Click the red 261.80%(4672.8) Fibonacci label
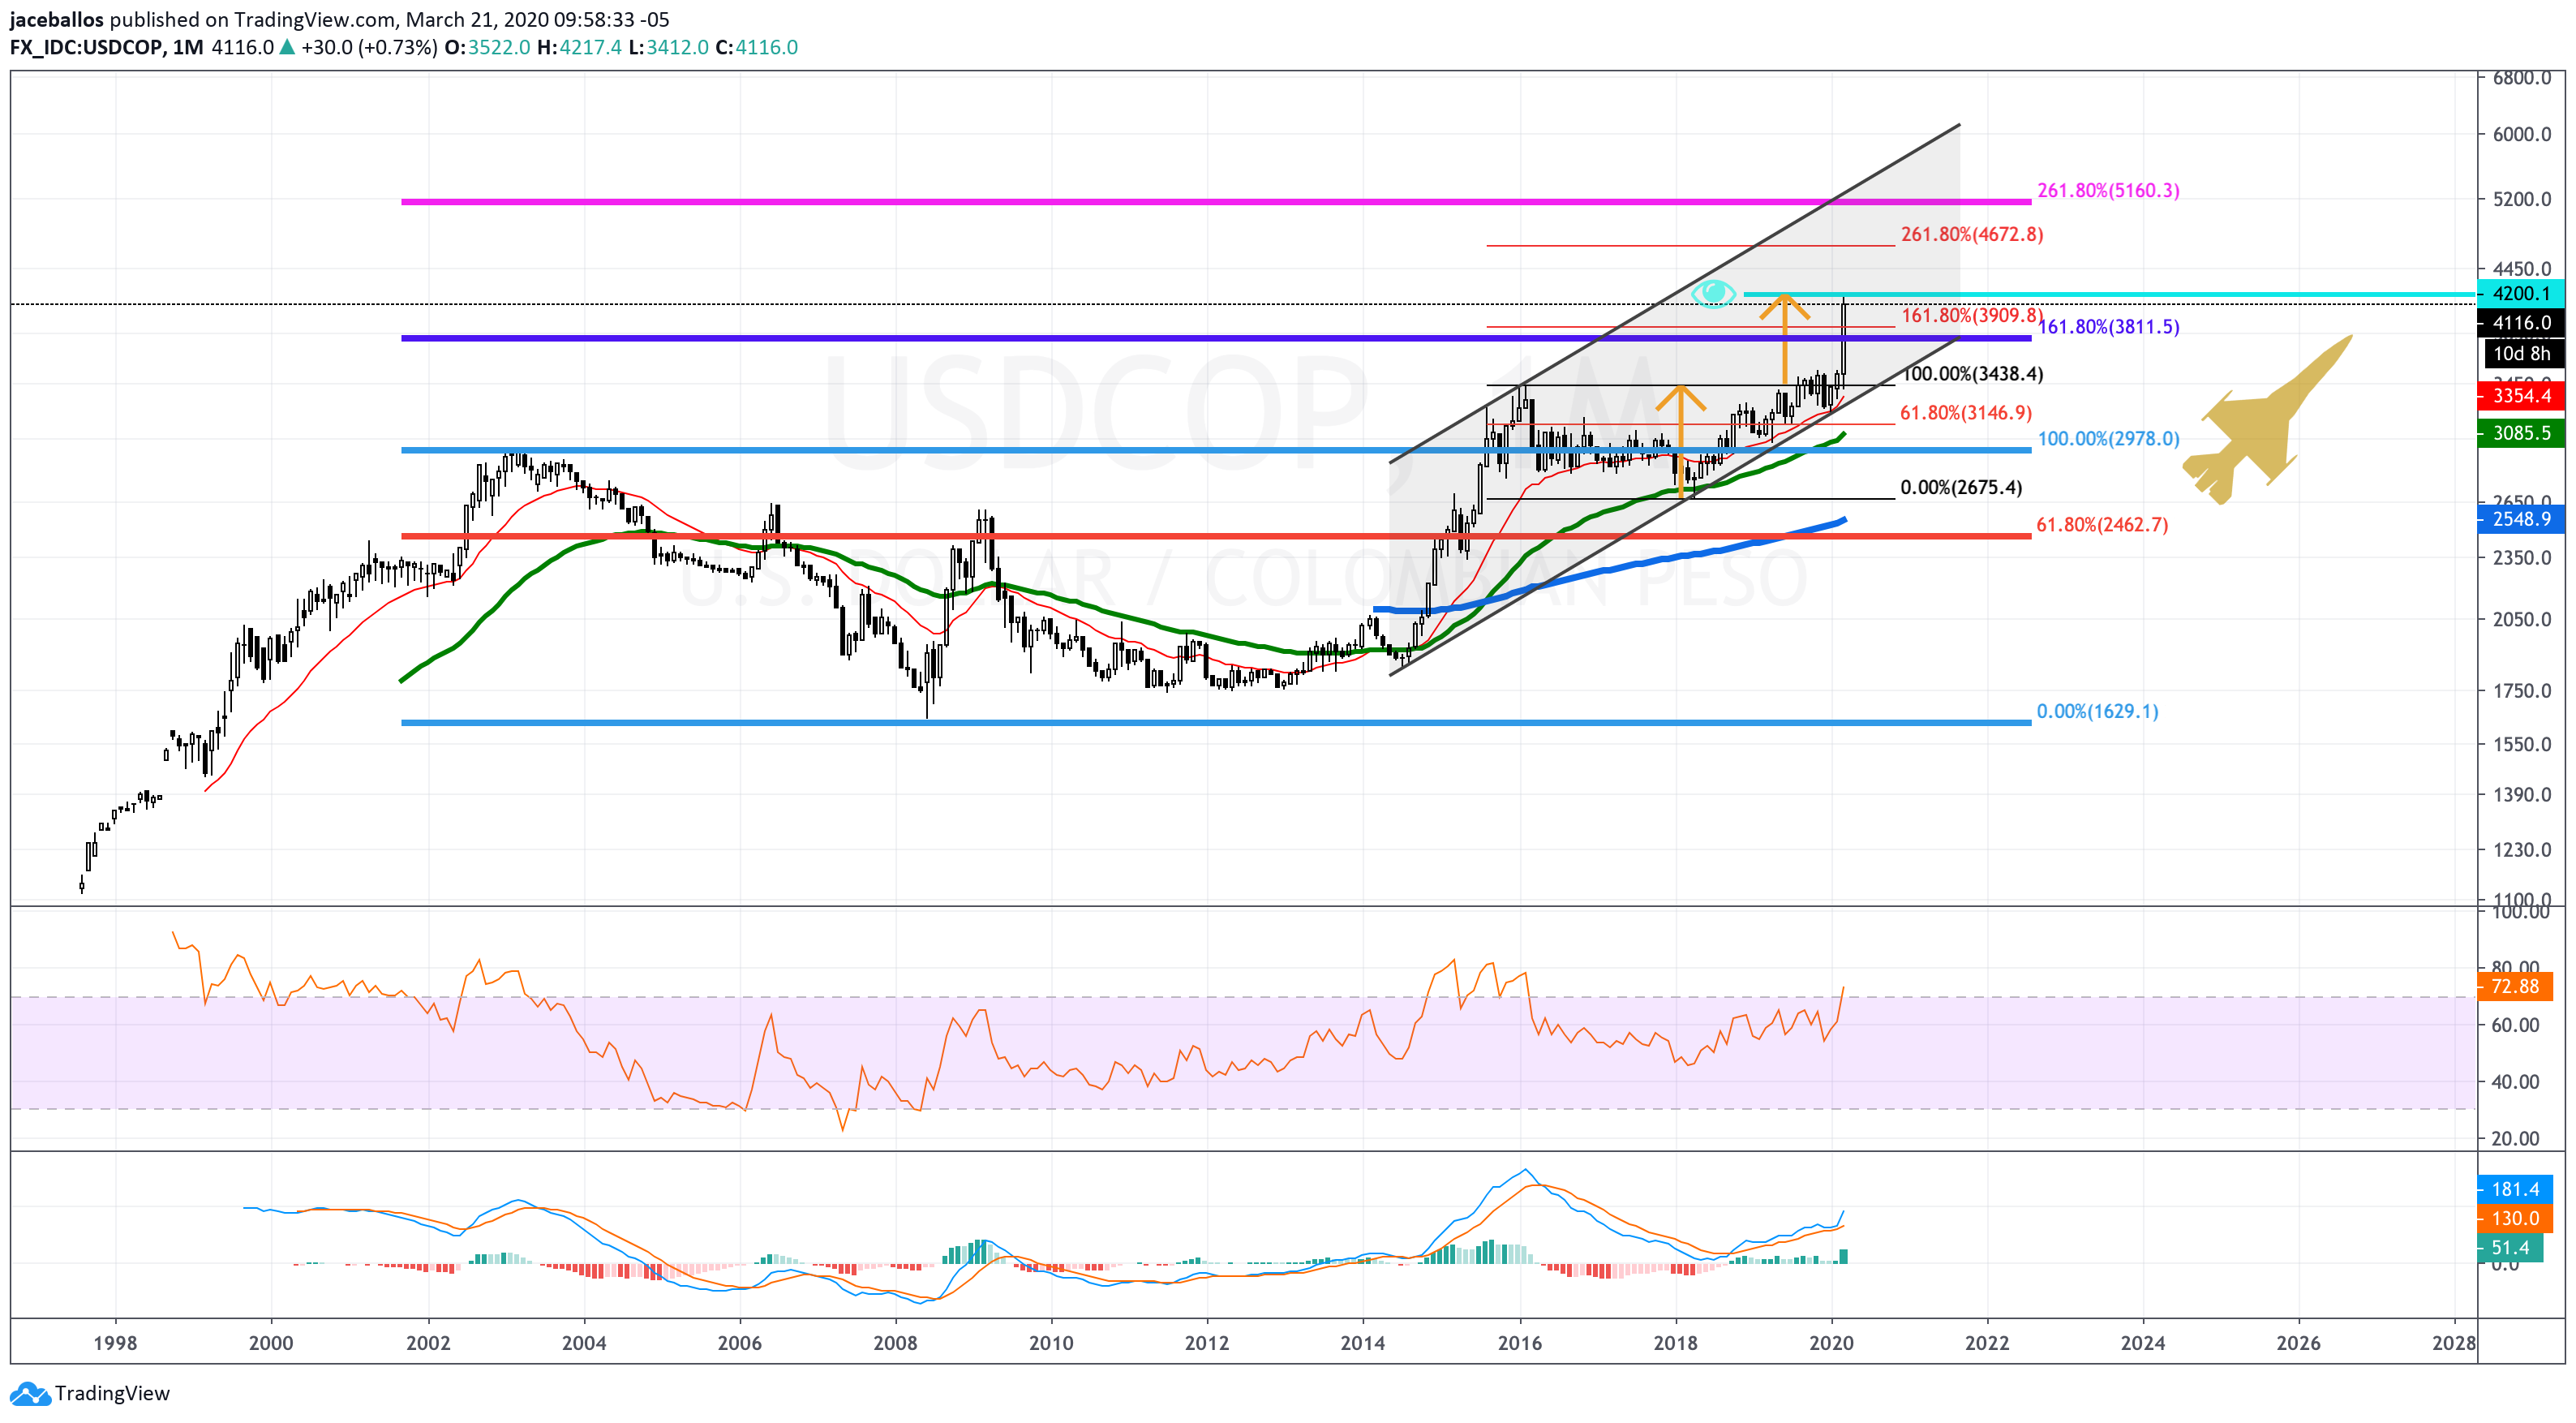The height and width of the screenshot is (1423, 2576). pyautogui.click(x=1971, y=234)
